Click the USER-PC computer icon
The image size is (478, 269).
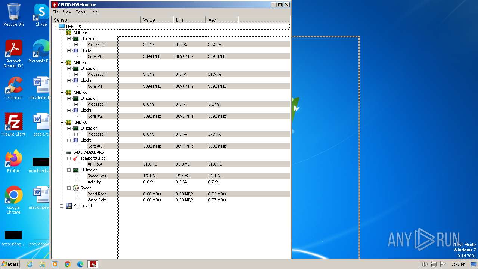click(x=62, y=27)
